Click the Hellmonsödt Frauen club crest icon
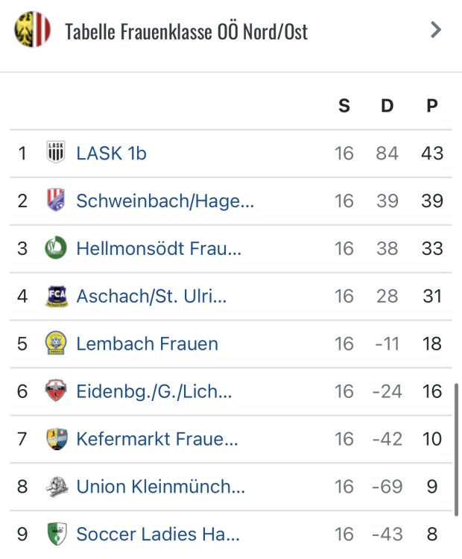The height and width of the screenshot is (559, 462). click(56, 248)
